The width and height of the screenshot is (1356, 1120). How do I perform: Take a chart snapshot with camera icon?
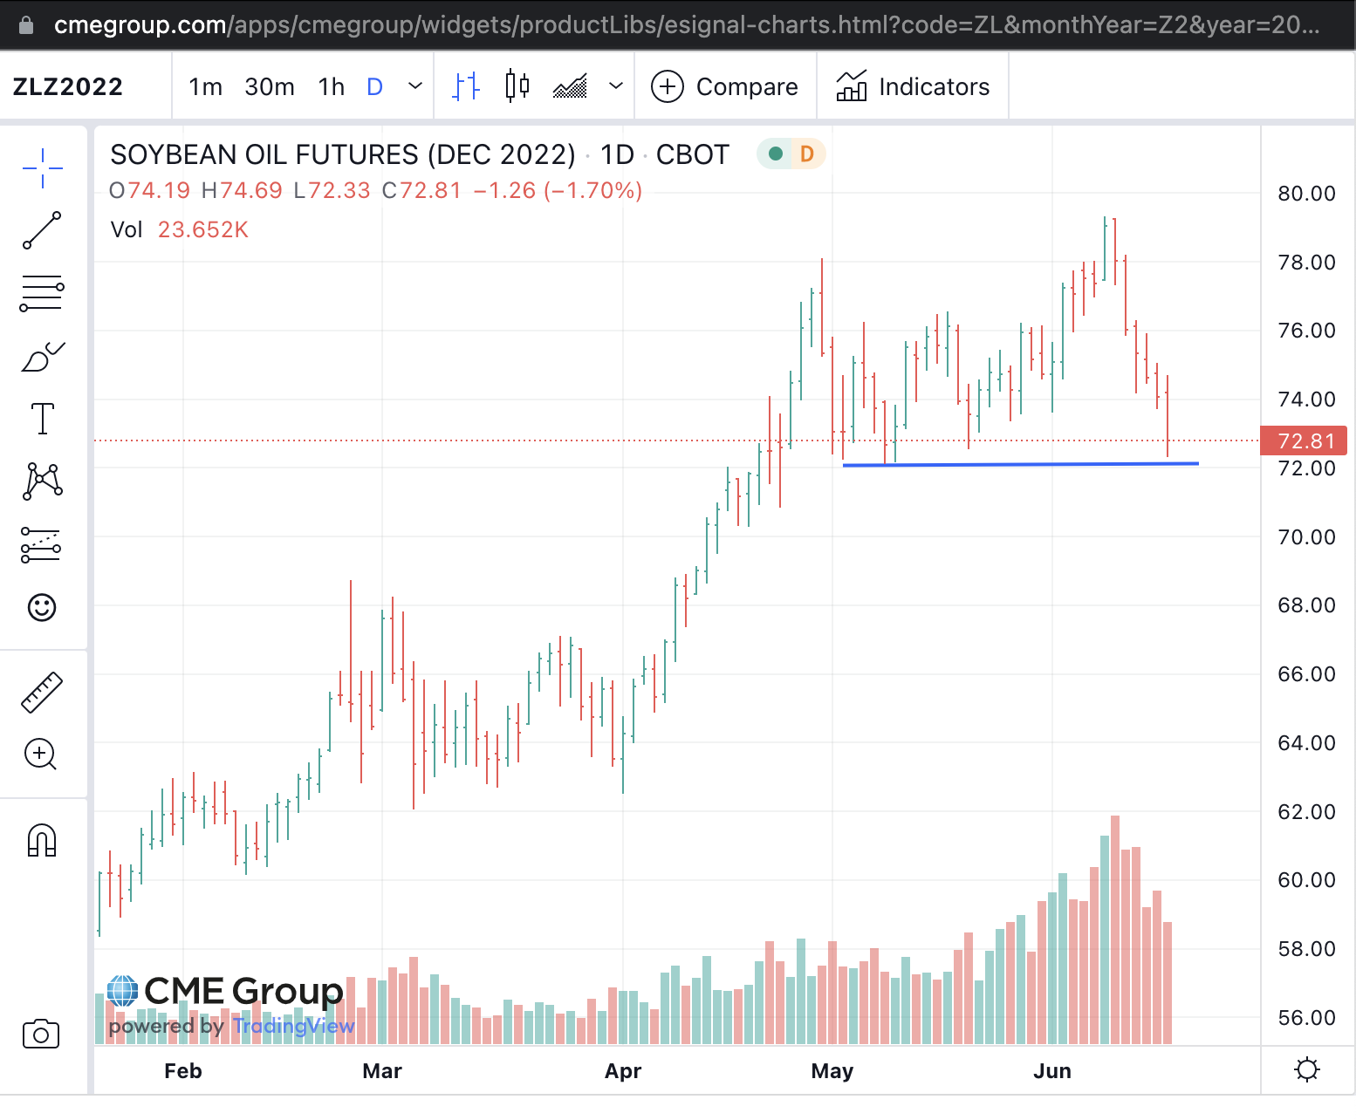pyautogui.click(x=41, y=1035)
